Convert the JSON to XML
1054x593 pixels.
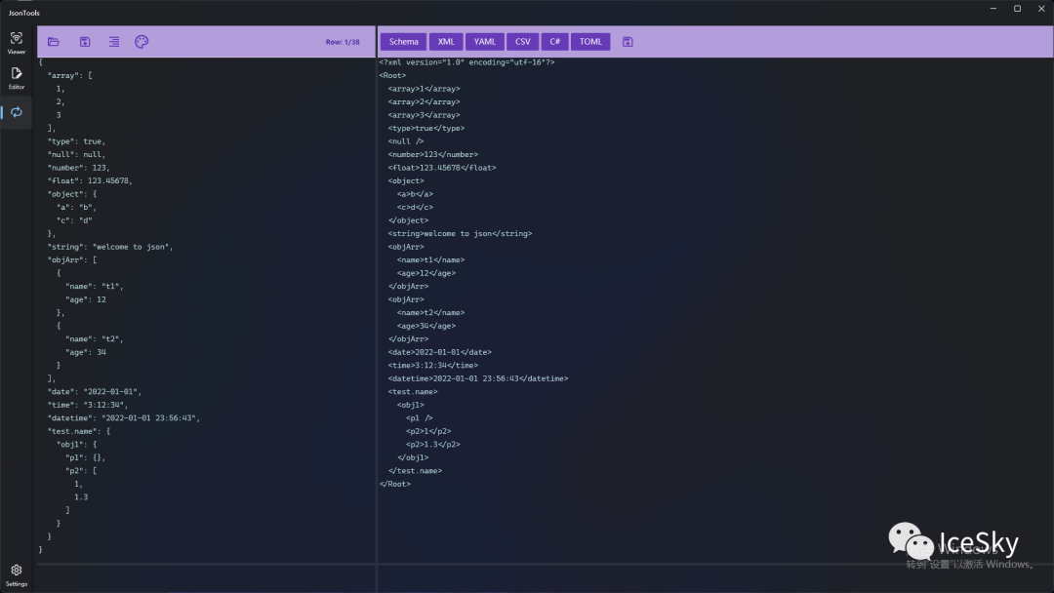click(x=446, y=42)
